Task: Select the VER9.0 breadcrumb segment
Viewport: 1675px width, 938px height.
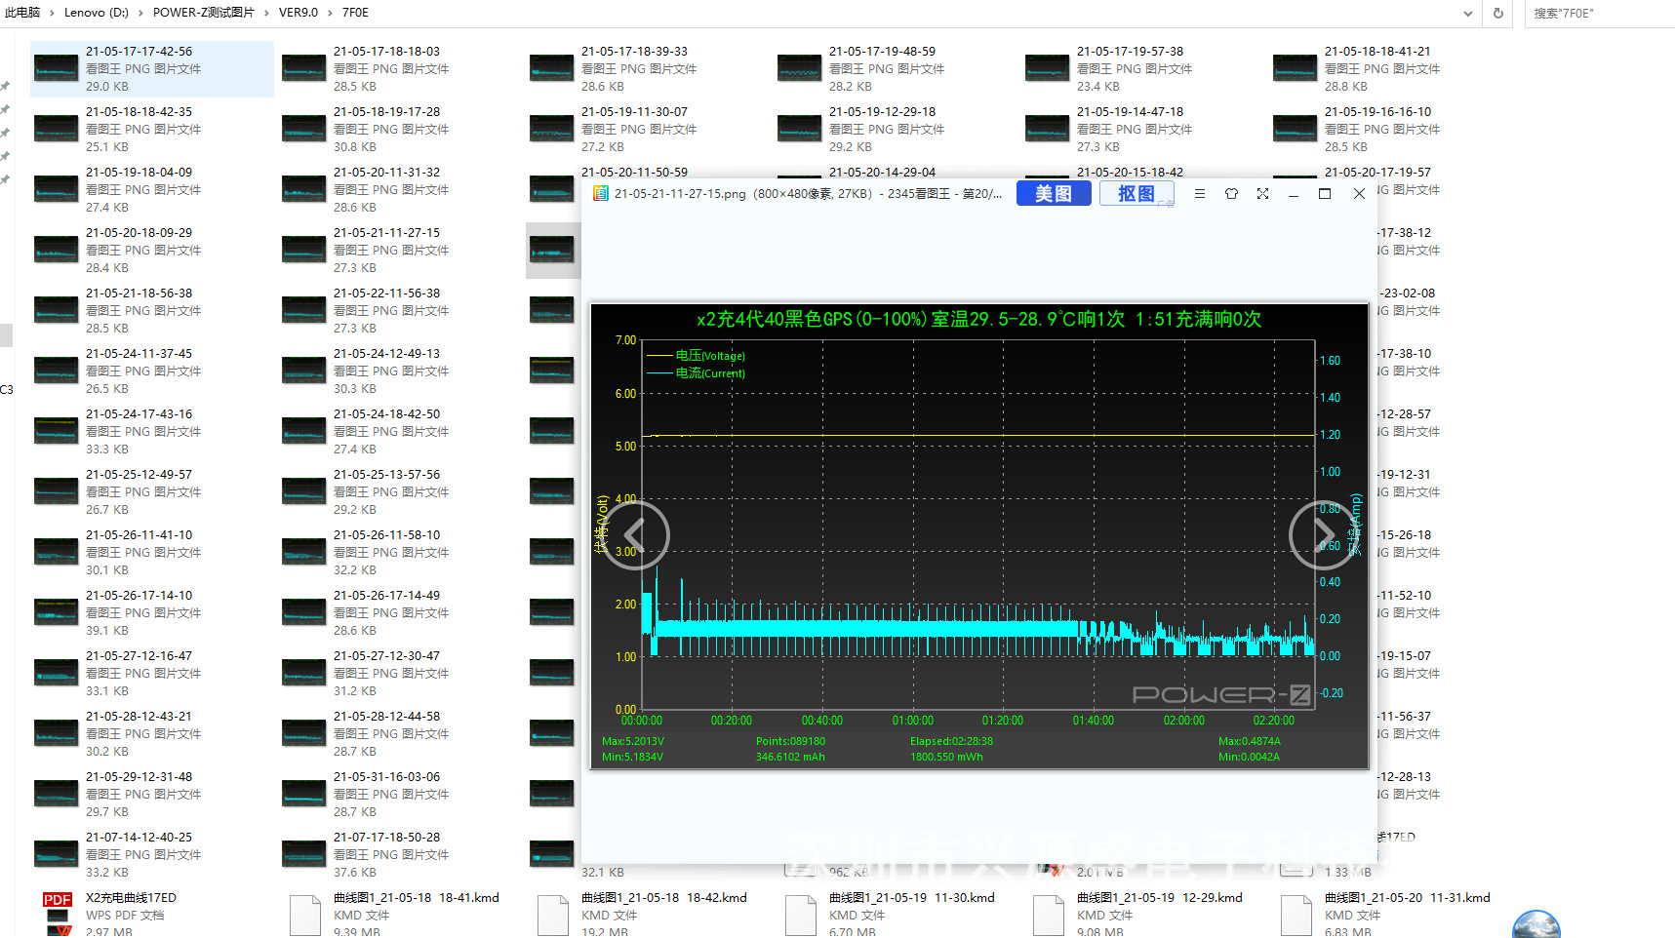Action: 299,13
